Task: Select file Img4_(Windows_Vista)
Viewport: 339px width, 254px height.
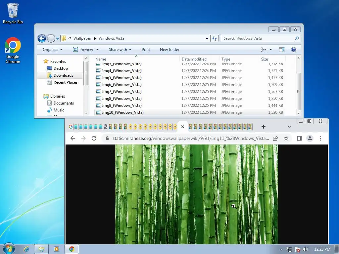Action: (x=189, y=71)
